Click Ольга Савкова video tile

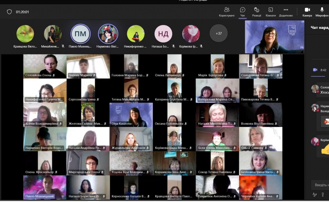[261, 139]
